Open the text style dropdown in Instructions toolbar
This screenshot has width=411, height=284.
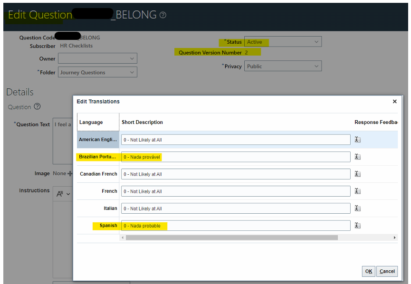(63, 193)
